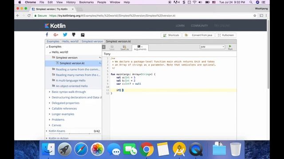
Task: Place cursor on code line 11
Action: click(x=173, y=90)
